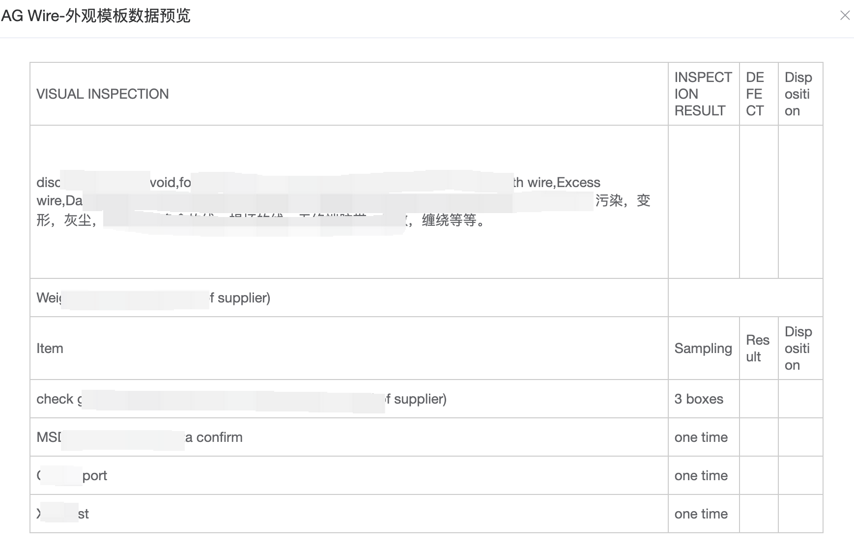Click the Sampling column header
The image size is (854, 545).
point(703,349)
